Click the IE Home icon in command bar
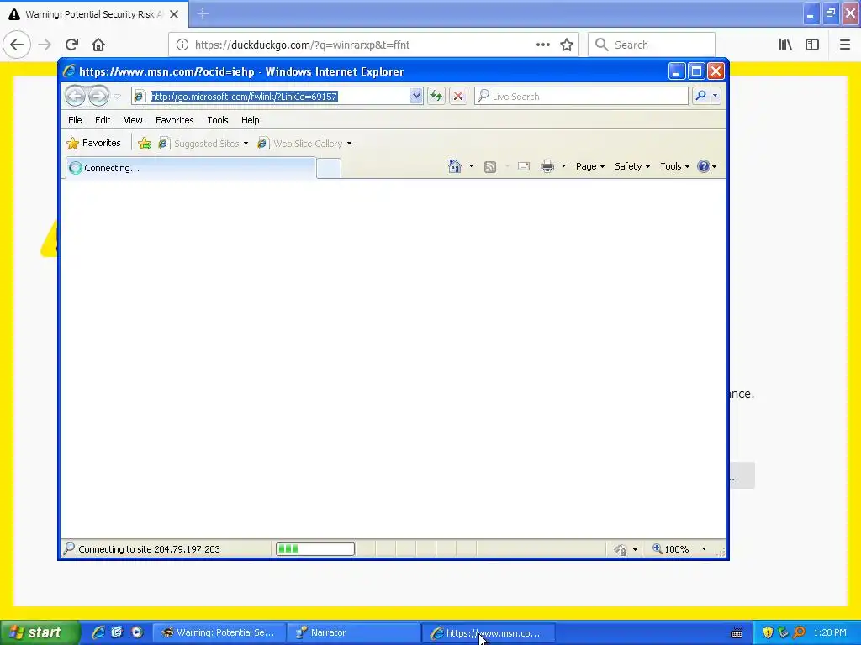This screenshot has width=861, height=645. 455,166
